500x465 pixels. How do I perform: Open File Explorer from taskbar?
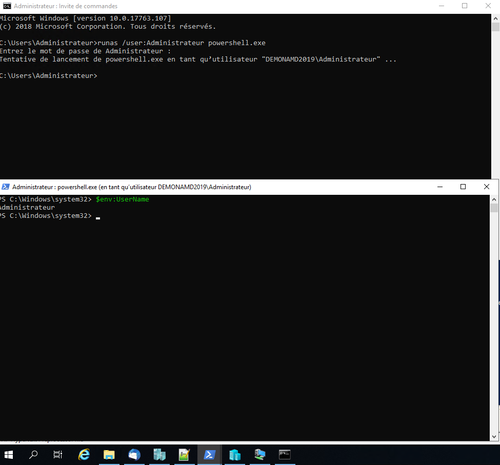109,454
